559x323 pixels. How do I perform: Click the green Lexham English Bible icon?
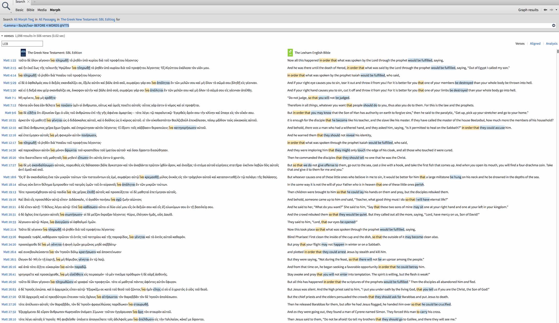pyautogui.click(x=290, y=53)
